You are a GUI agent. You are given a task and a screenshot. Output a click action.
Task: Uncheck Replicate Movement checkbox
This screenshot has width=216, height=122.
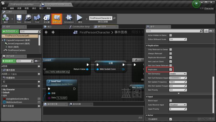point(170,58)
